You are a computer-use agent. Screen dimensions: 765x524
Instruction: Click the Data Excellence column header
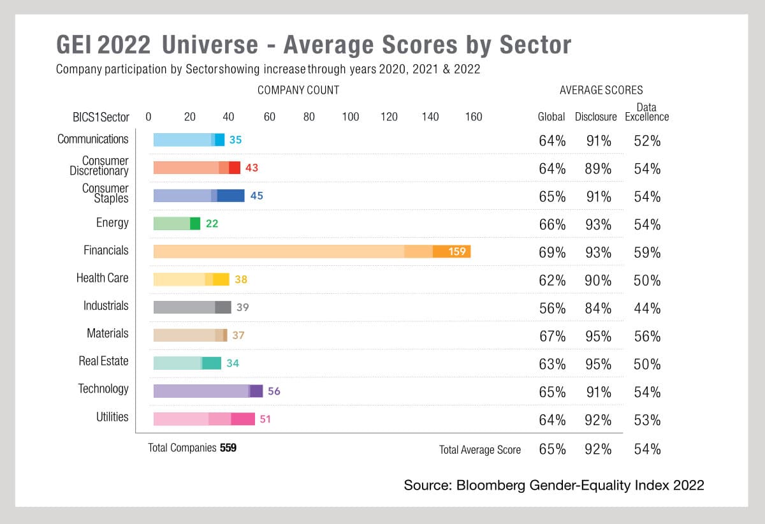646,112
